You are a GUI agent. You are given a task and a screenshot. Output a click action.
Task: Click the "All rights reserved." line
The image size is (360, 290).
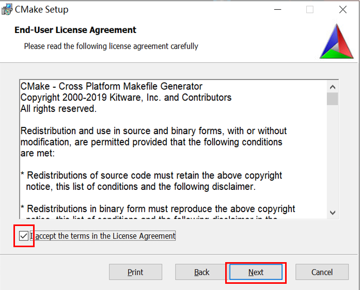(58, 108)
